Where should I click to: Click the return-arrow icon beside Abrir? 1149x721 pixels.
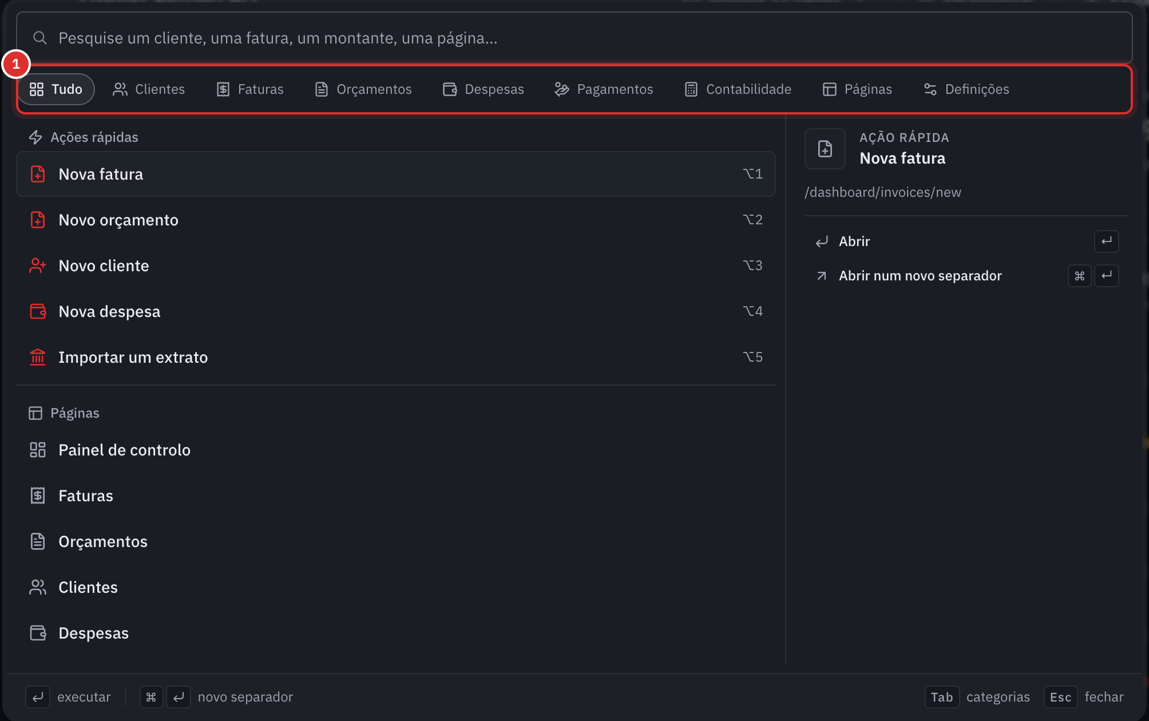tap(822, 241)
